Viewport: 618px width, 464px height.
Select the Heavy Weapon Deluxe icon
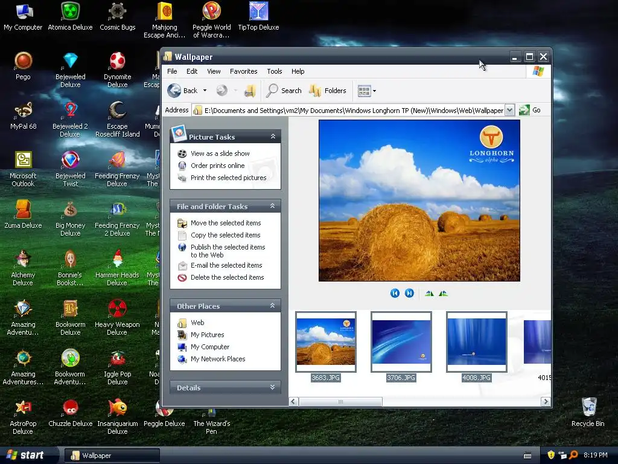(117, 318)
